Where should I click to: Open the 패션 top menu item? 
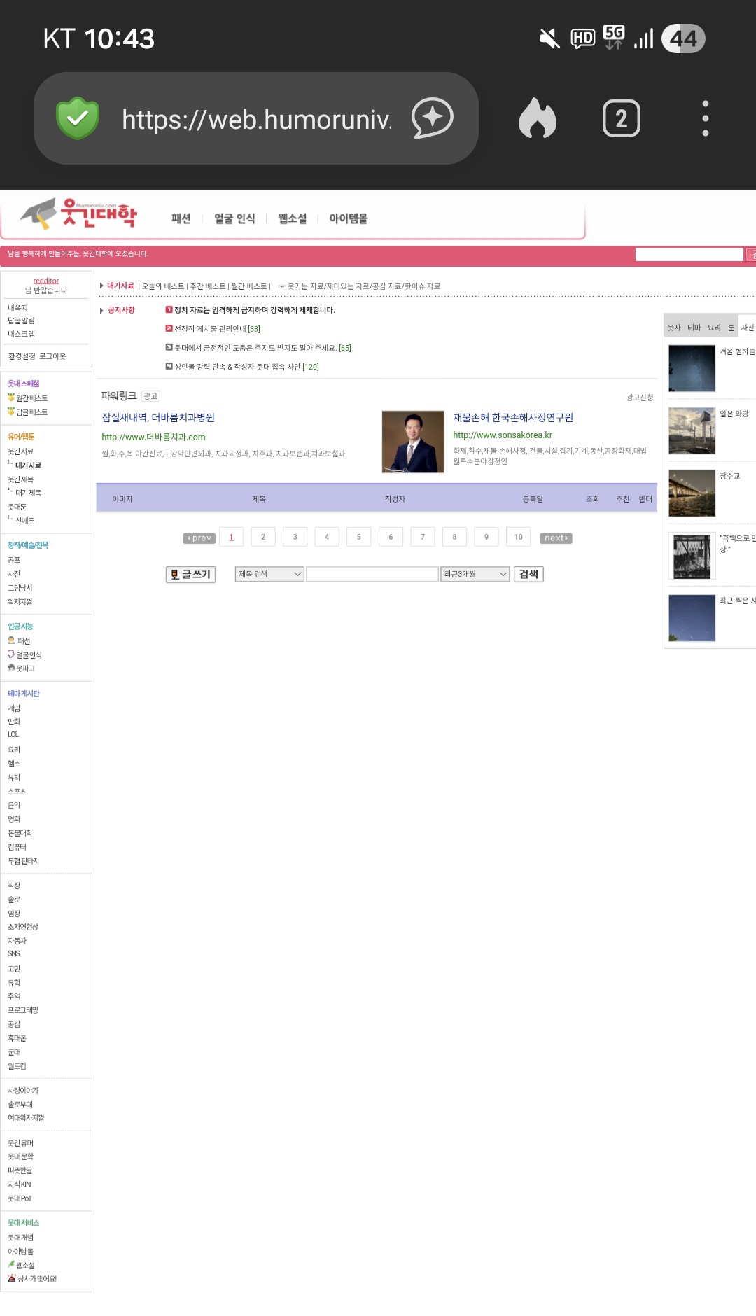(181, 218)
